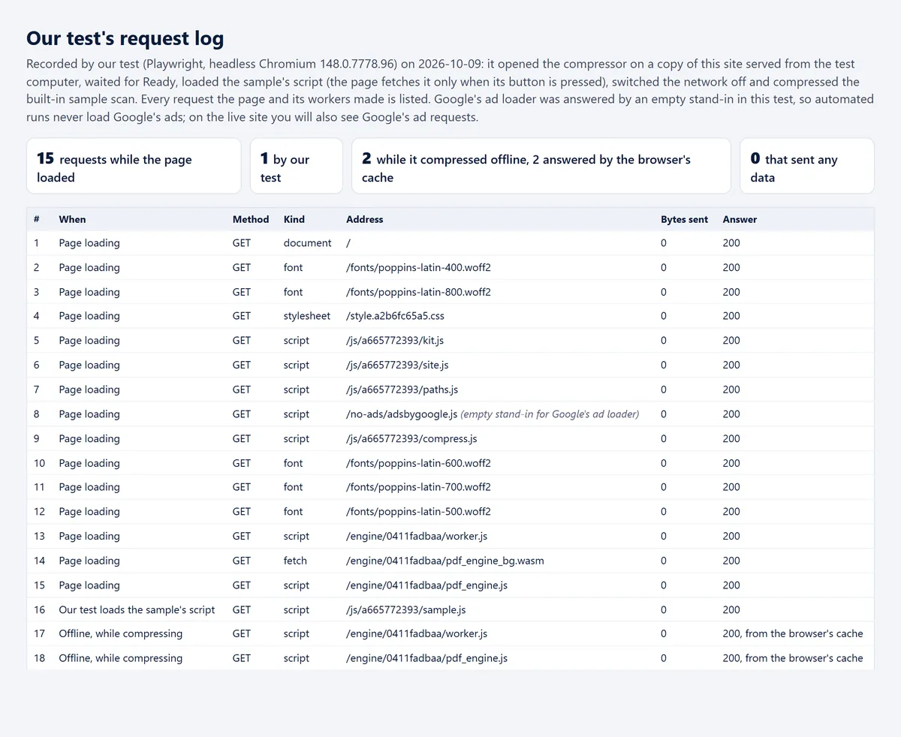This screenshot has height=737, width=901.
Task: Click row number 16
Action: click(x=40, y=609)
